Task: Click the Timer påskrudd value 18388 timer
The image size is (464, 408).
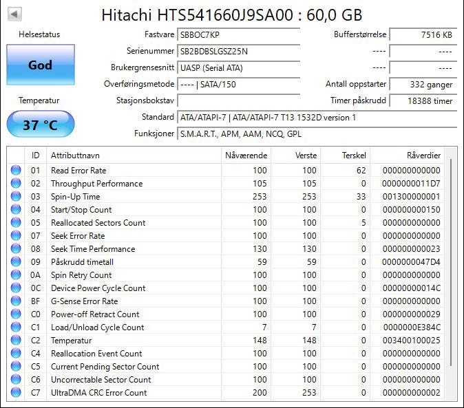Action: coord(423,101)
